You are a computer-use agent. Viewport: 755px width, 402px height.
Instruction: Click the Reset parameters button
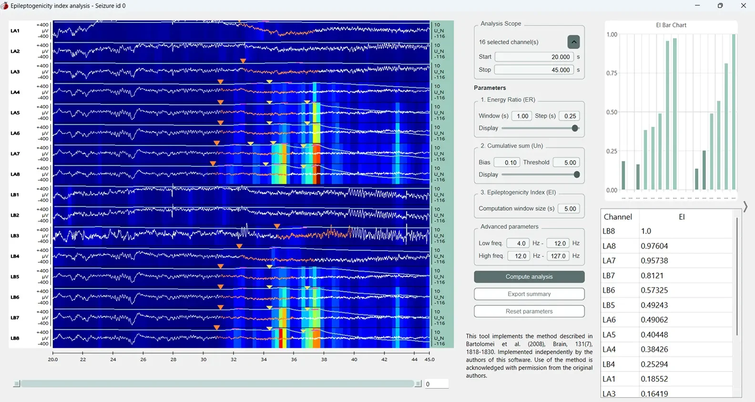click(529, 311)
